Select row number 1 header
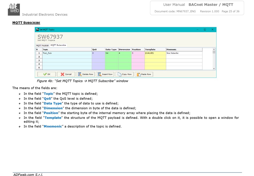This screenshot has height=176, width=254. (39, 53)
